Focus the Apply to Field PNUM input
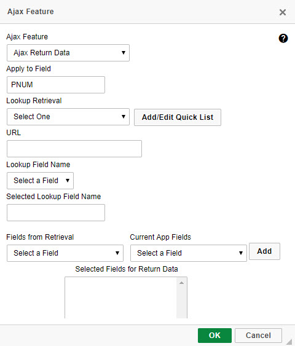This screenshot has height=346, width=295. tap(56, 85)
